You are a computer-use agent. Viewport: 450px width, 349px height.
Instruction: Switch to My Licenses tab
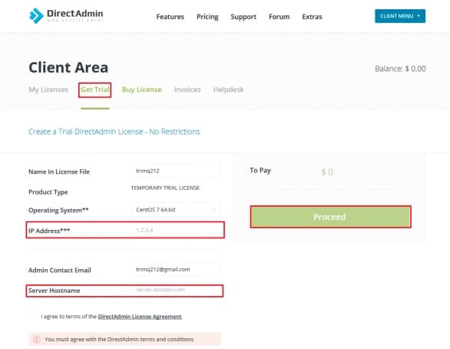48,90
